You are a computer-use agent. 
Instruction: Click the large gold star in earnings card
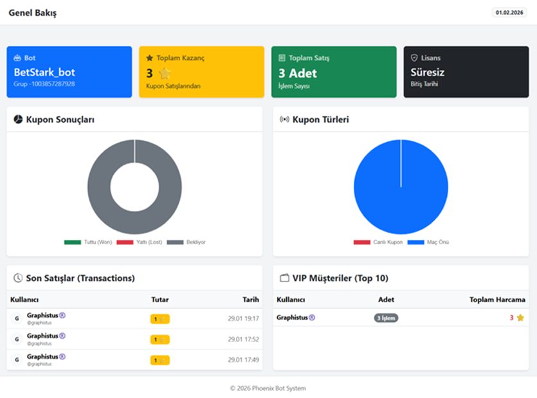165,73
